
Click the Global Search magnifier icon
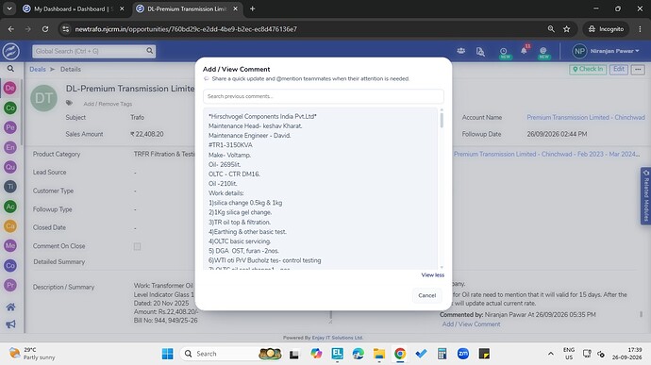(x=149, y=51)
